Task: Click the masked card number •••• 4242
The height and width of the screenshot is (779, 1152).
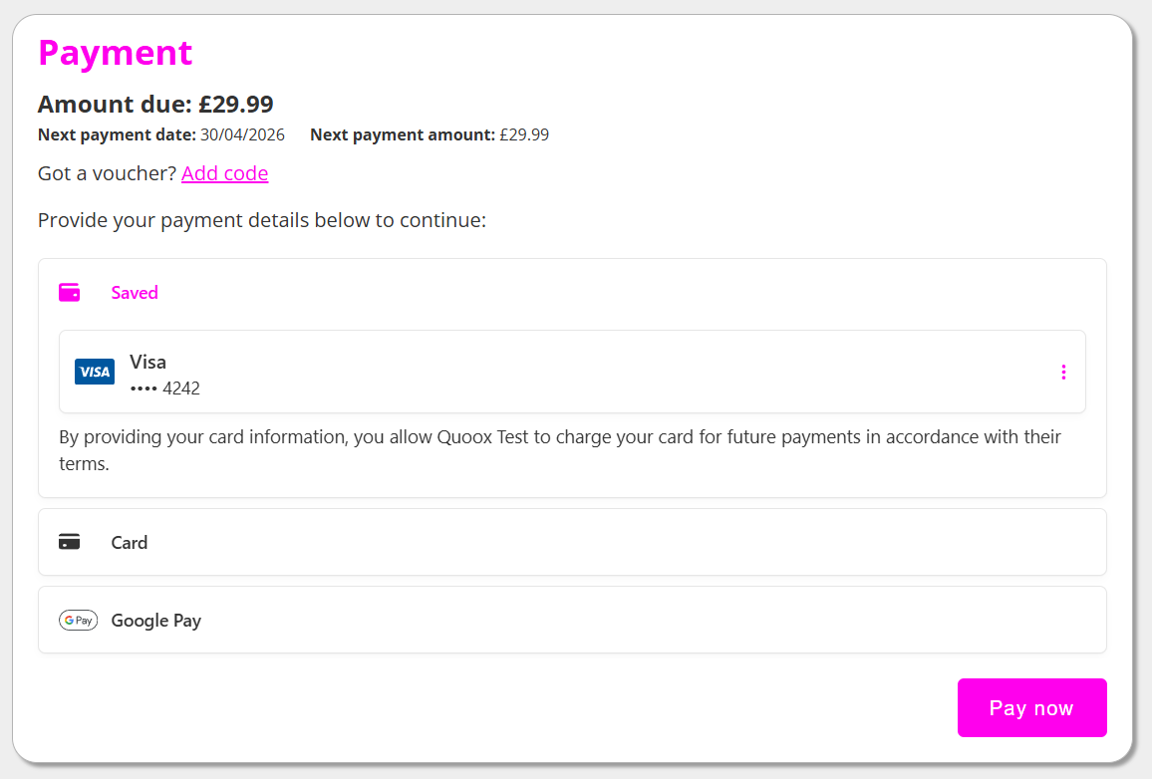Action: [x=164, y=389]
